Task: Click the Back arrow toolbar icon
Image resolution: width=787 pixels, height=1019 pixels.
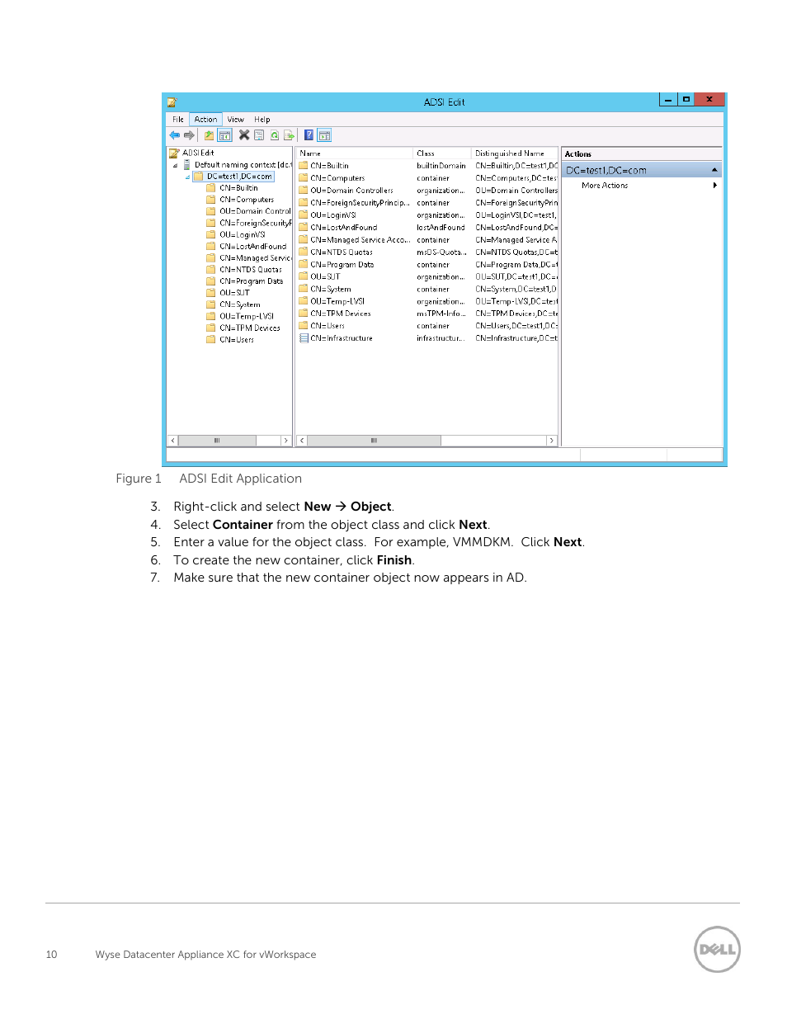Action: (x=174, y=135)
